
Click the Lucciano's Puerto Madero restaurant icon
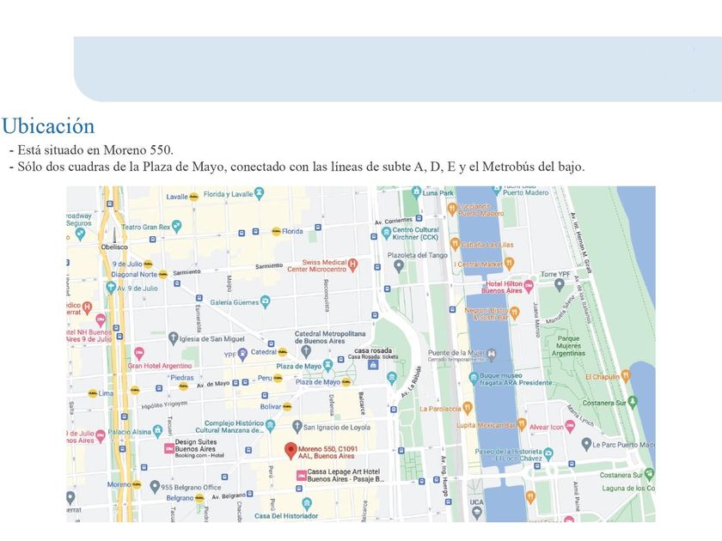pyautogui.click(x=452, y=210)
